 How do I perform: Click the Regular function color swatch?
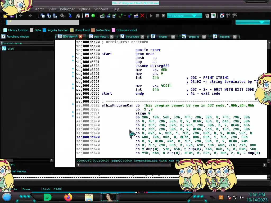tap(44, 30)
